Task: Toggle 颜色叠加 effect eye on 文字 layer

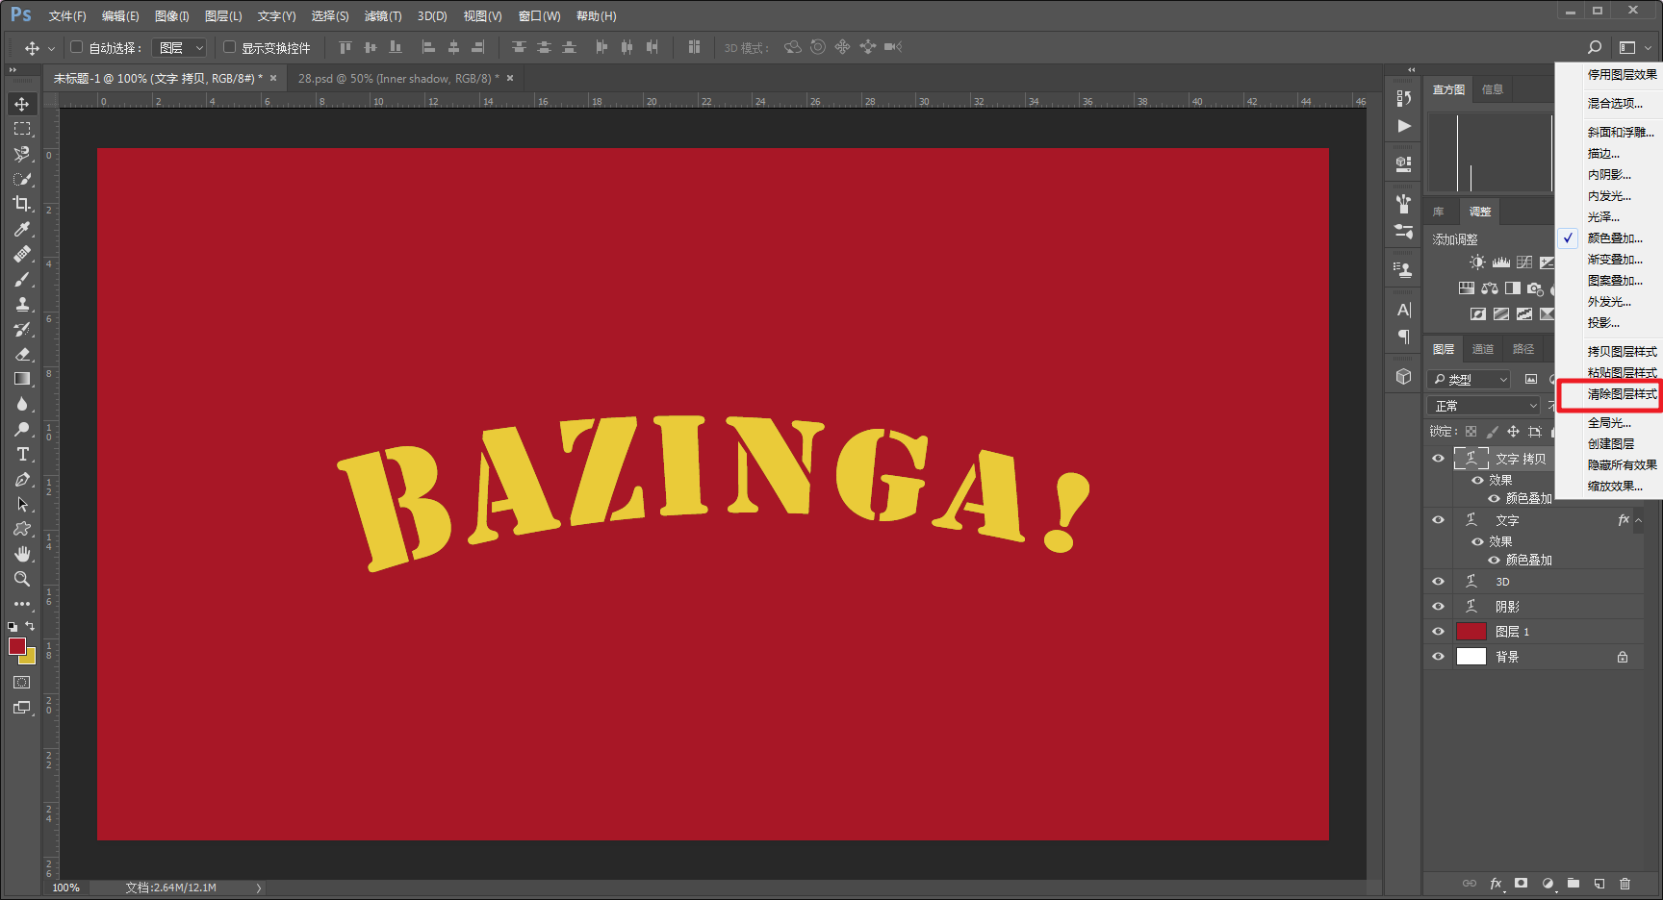Action: [x=1495, y=560]
